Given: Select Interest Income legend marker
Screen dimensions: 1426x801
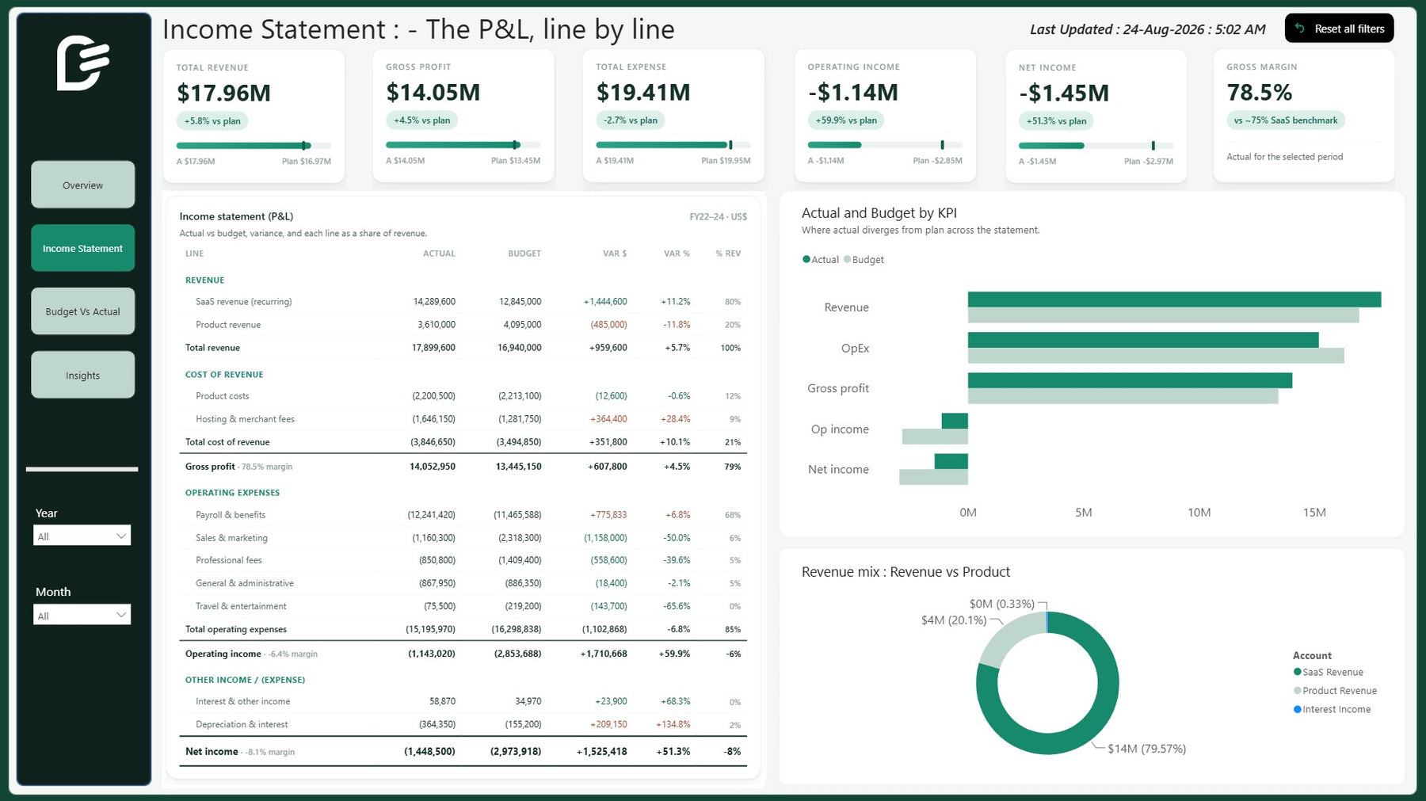Looking at the screenshot, I should tap(1297, 709).
